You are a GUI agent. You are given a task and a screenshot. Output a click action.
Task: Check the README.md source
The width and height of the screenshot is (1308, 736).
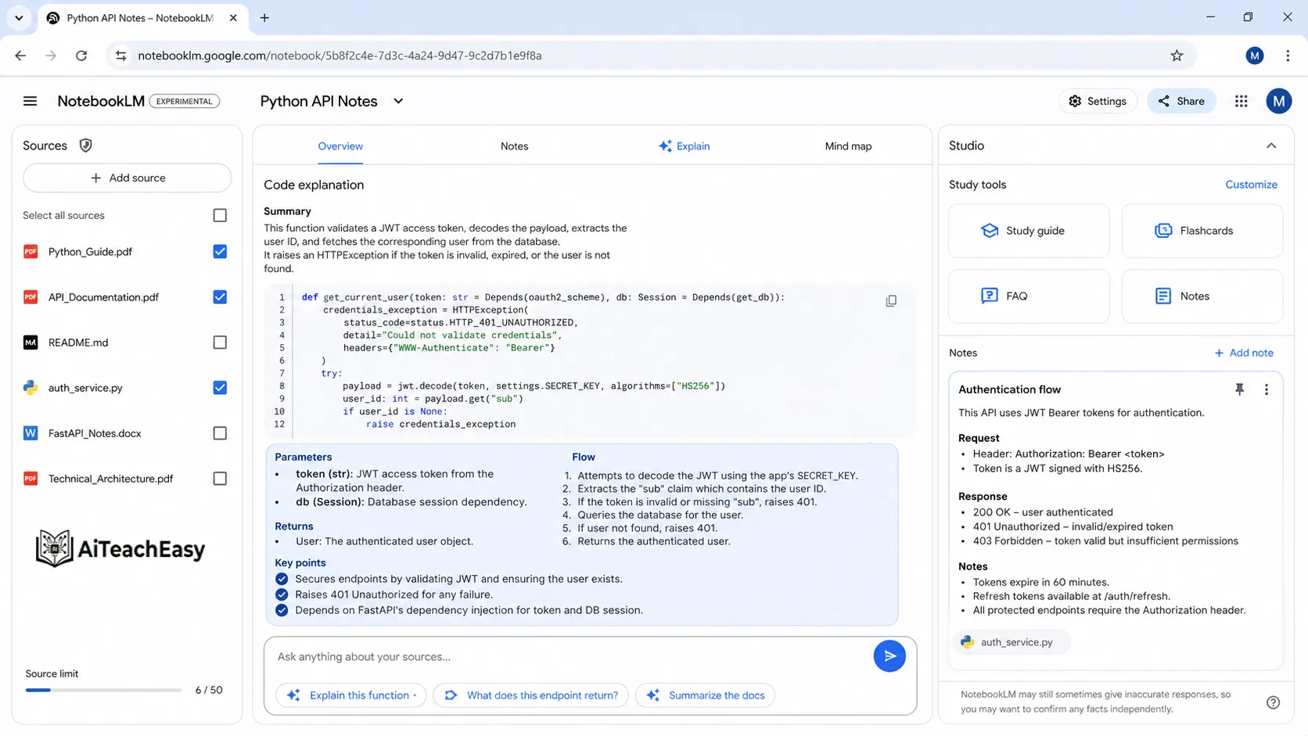click(x=220, y=343)
